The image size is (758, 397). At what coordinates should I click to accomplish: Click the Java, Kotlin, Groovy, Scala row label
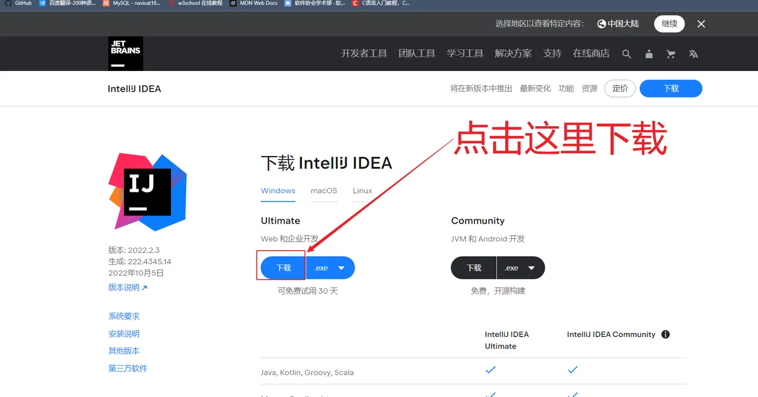(x=308, y=373)
